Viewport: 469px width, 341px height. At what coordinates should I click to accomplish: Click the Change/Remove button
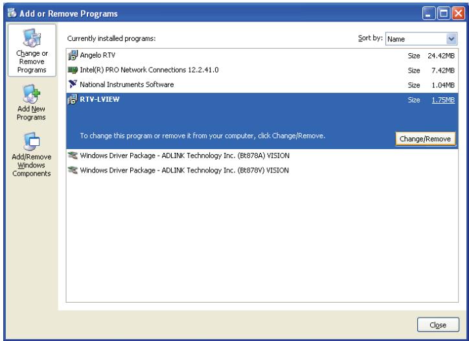[425, 139]
